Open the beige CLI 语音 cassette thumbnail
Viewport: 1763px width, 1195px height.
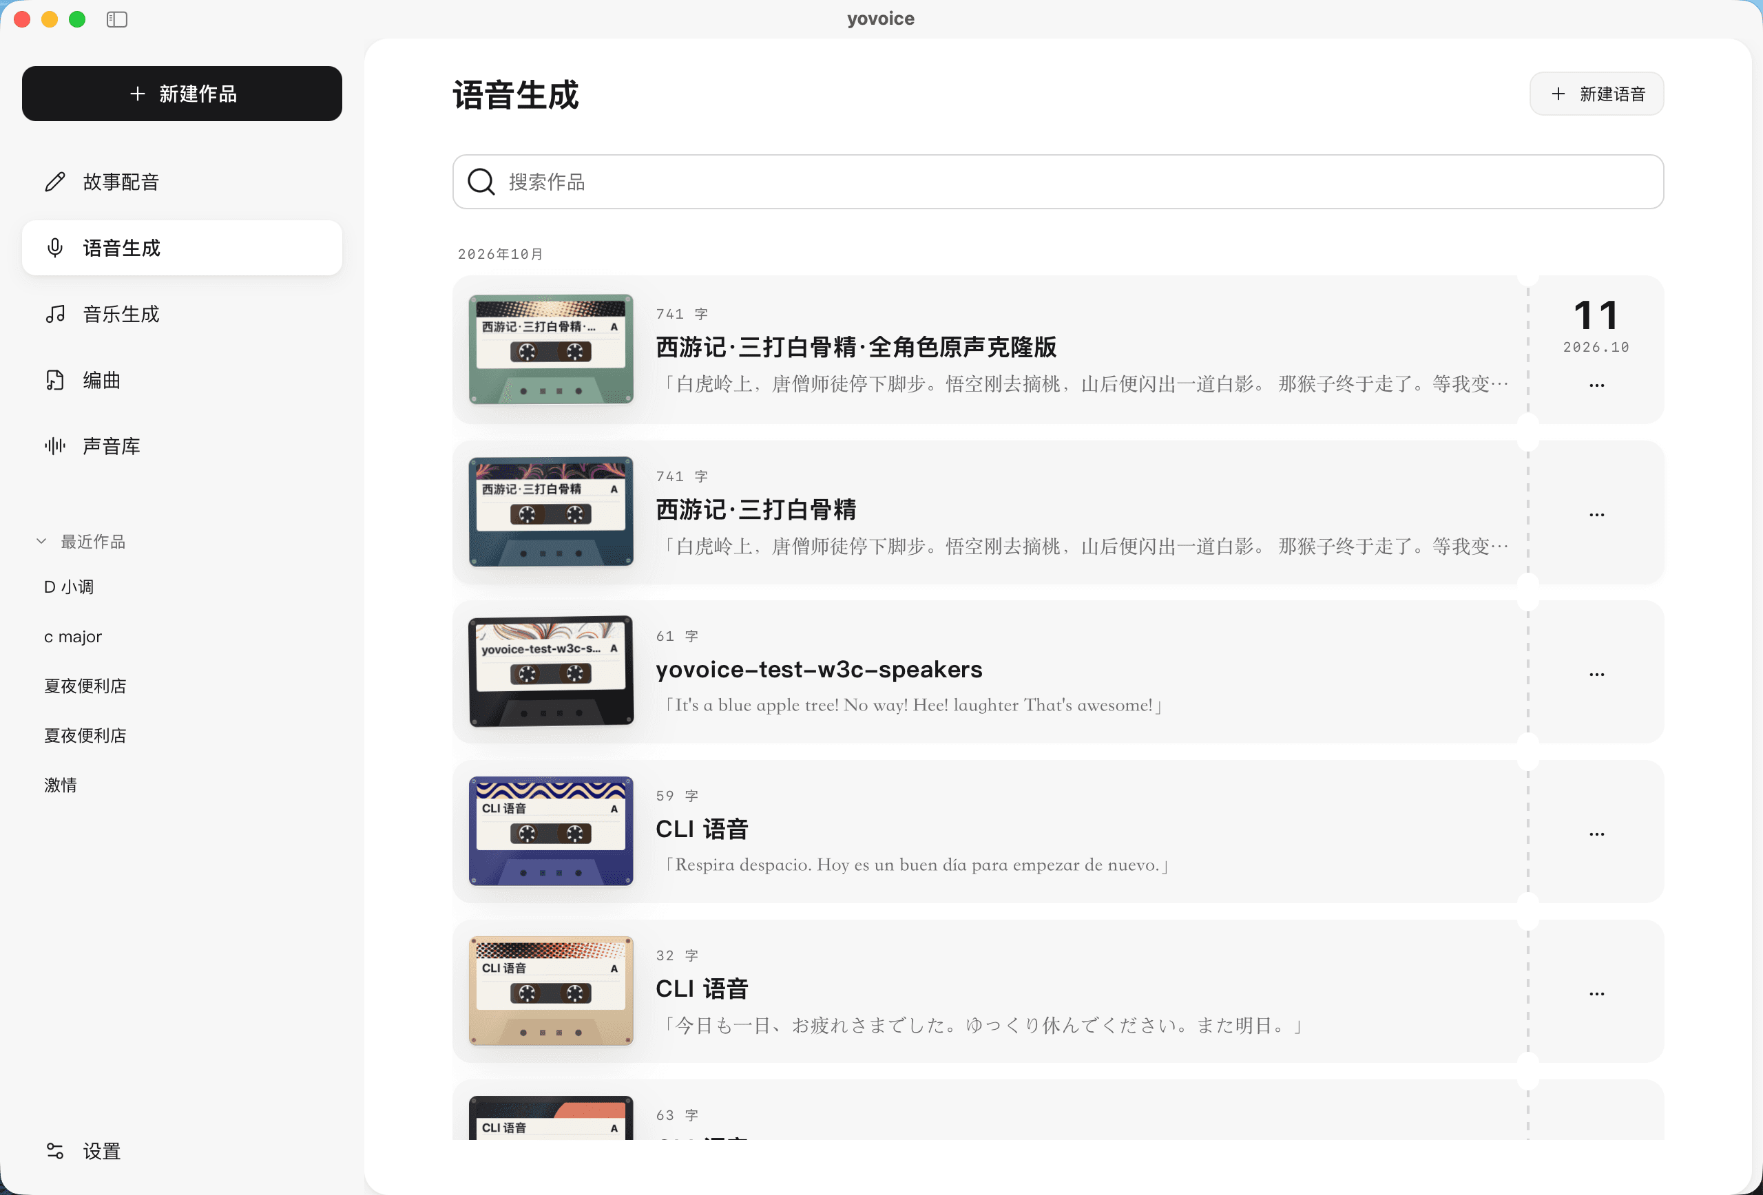(551, 991)
